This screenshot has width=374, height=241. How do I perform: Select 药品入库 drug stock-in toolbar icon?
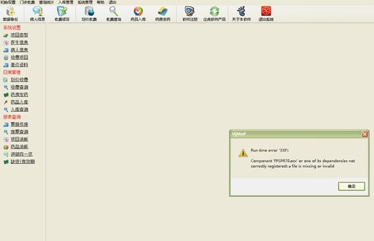(139, 14)
